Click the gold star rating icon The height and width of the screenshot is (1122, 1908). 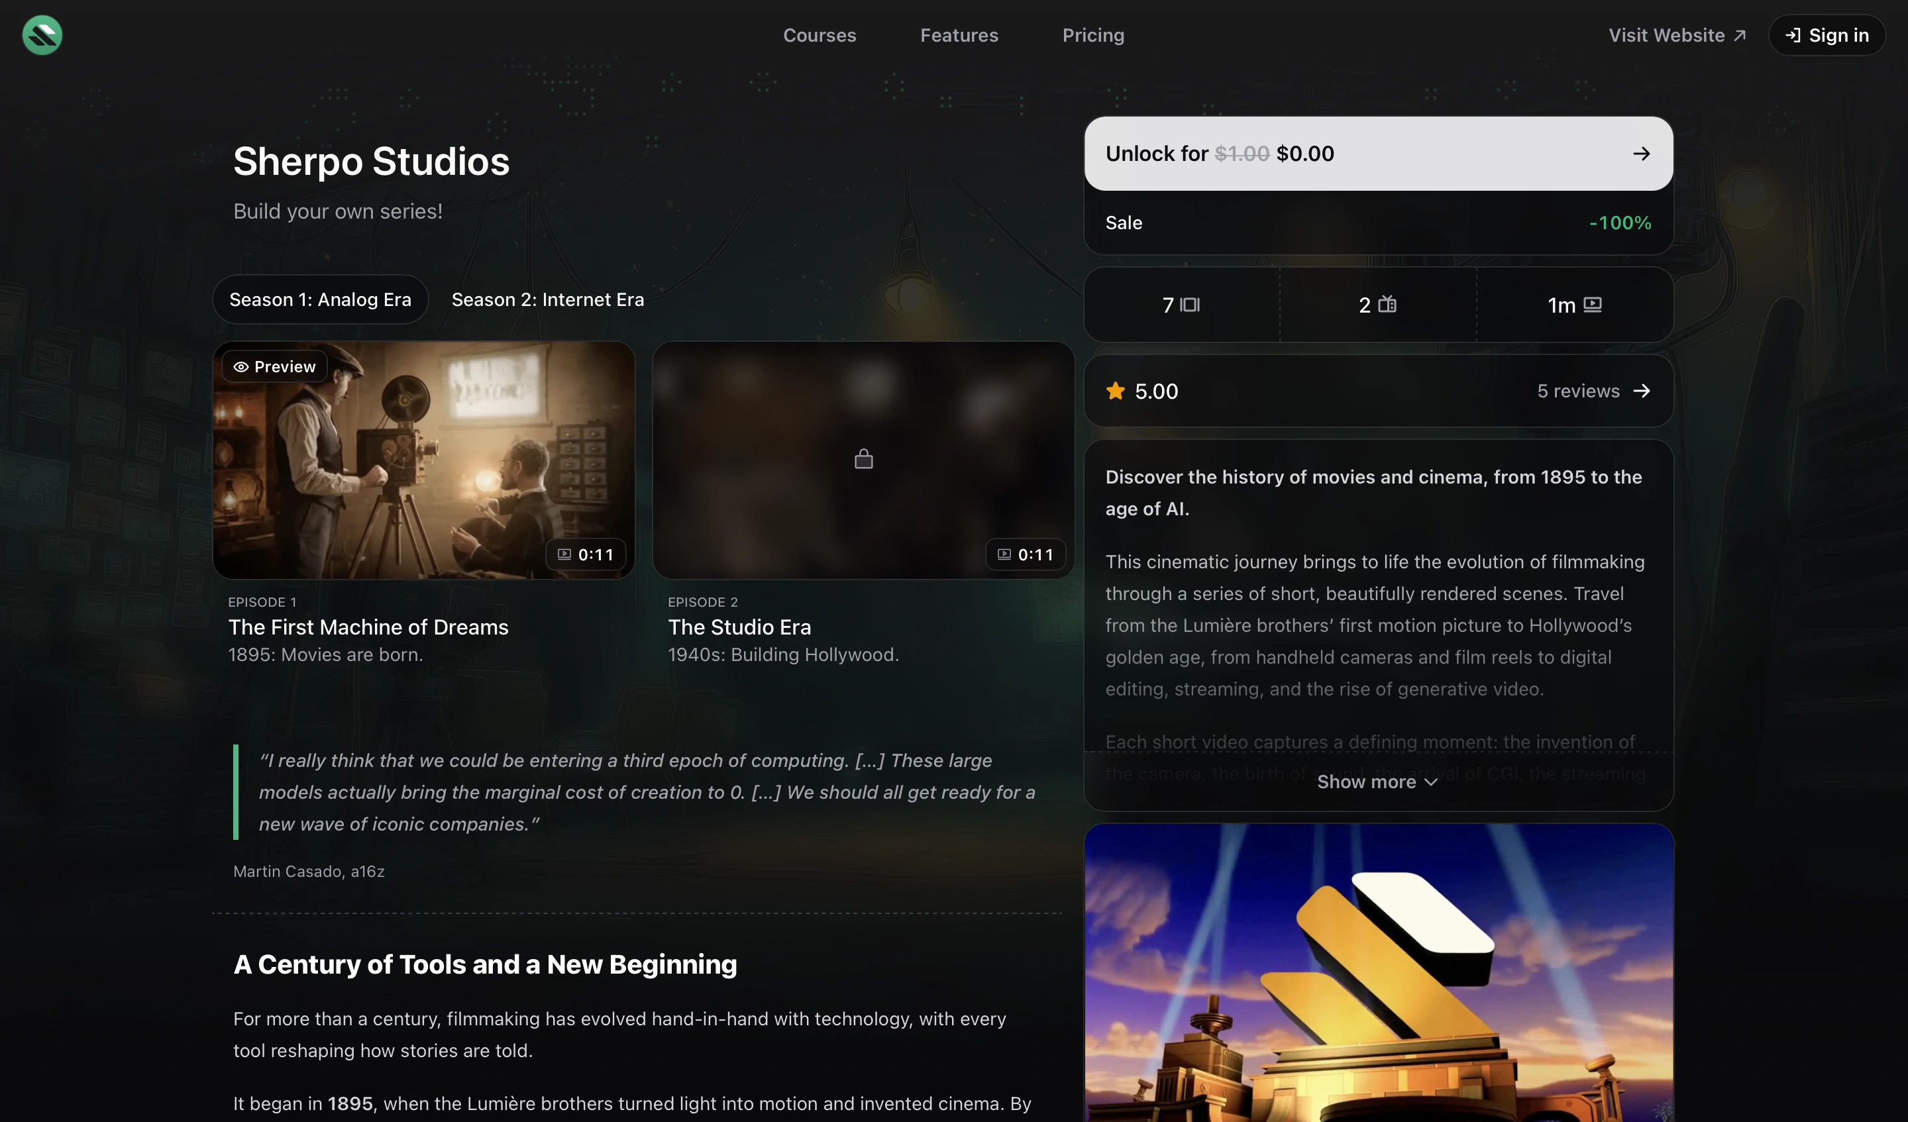(1115, 391)
